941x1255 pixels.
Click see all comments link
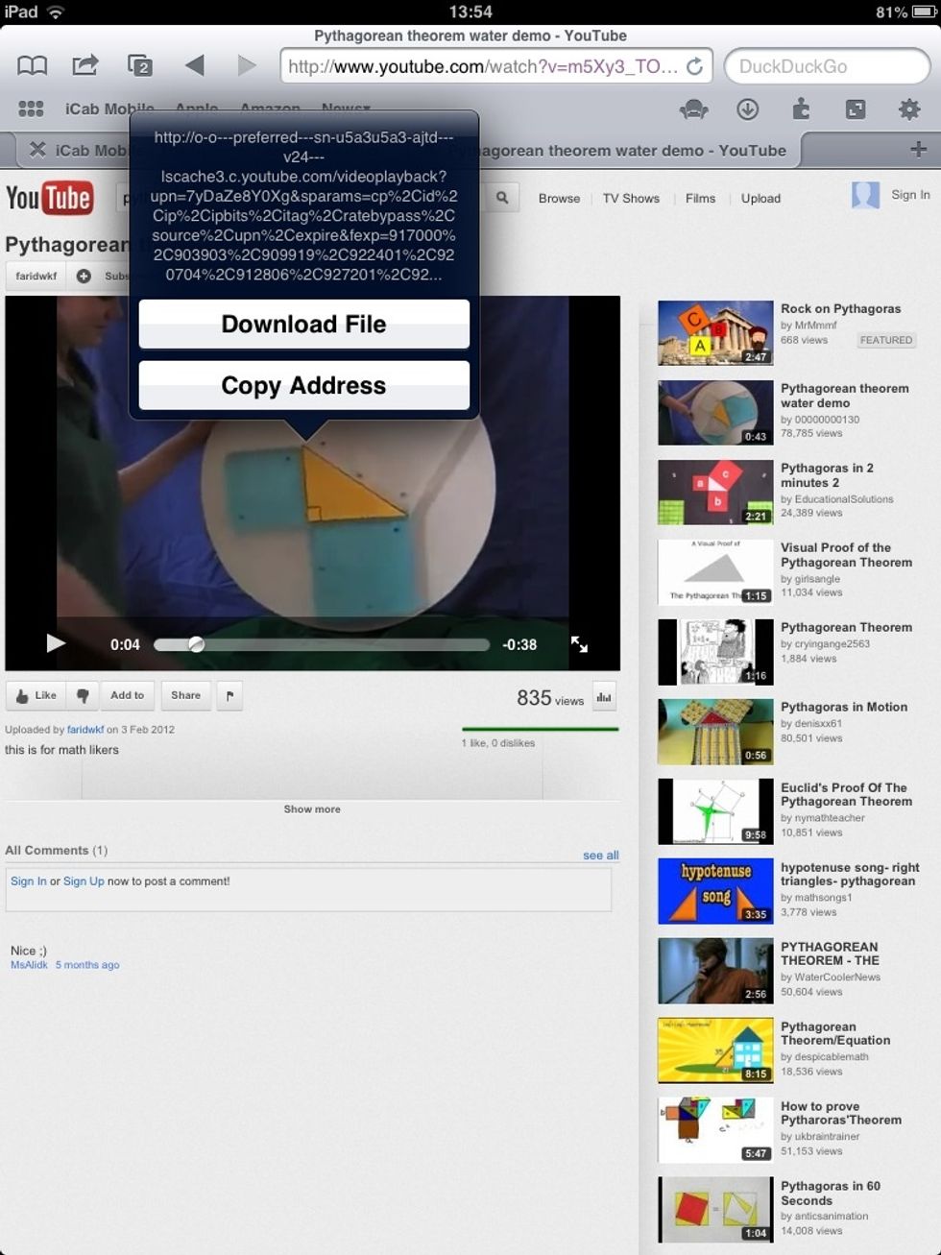point(601,855)
